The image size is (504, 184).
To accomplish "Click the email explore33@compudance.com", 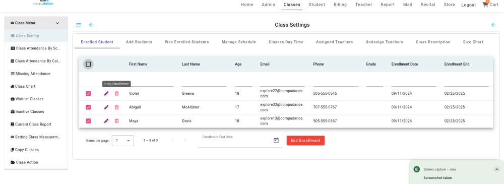I will point(282,107).
